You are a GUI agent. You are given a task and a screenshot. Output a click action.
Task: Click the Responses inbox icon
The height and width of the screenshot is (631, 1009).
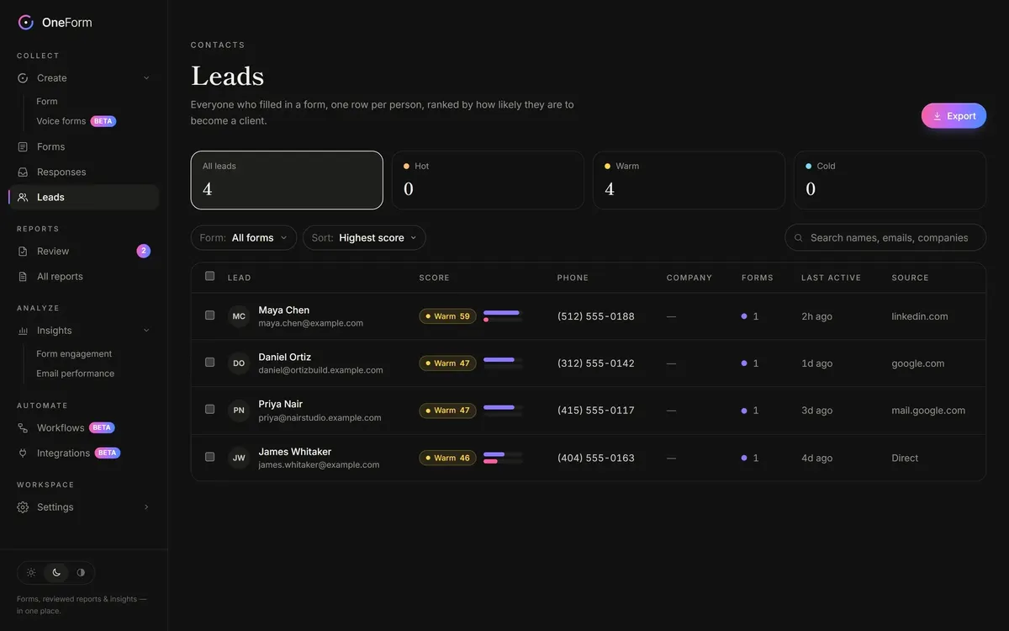23,172
